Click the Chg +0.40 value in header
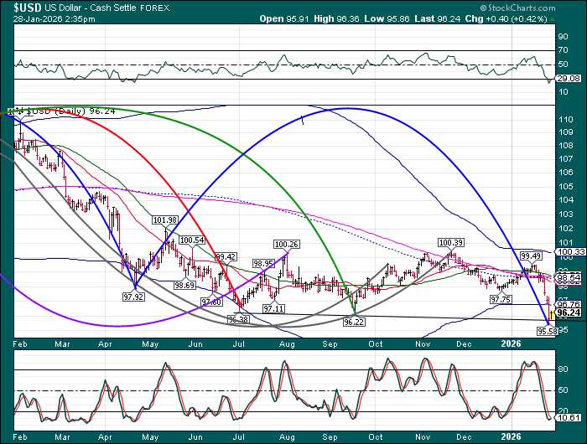 tap(509, 18)
